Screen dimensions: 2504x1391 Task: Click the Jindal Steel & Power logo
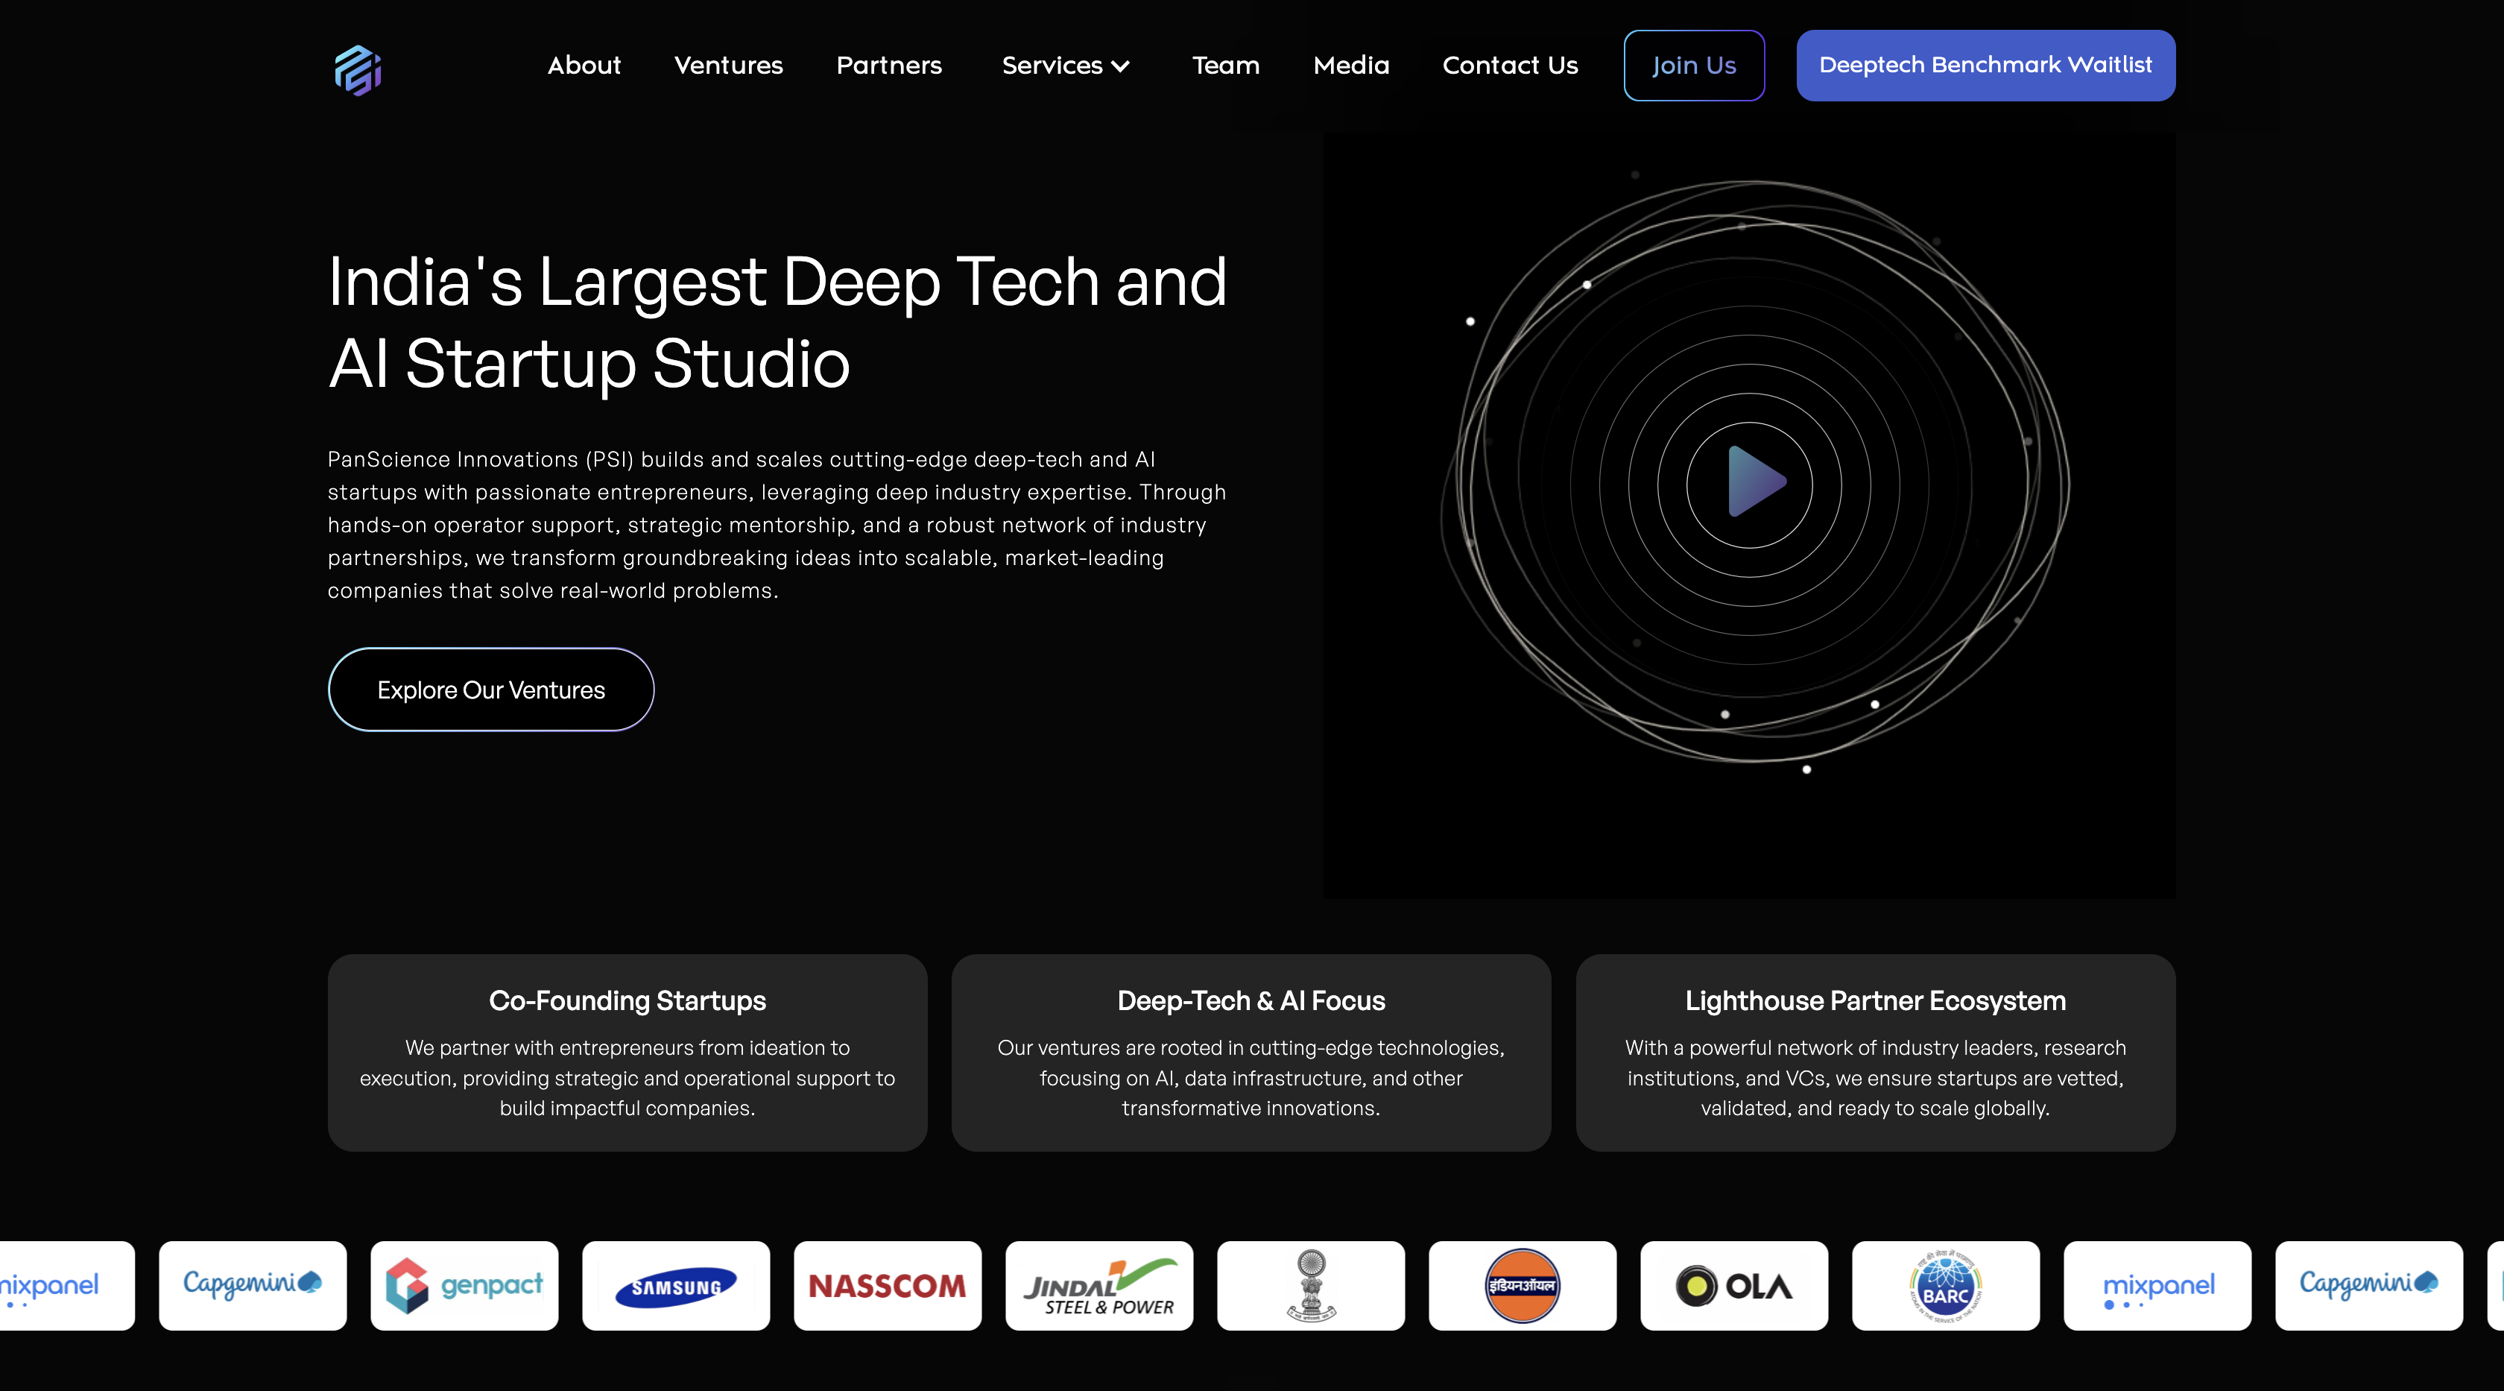(x=1098, y=1286)
